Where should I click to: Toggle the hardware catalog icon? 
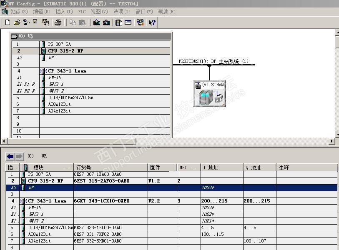(118, 22)
